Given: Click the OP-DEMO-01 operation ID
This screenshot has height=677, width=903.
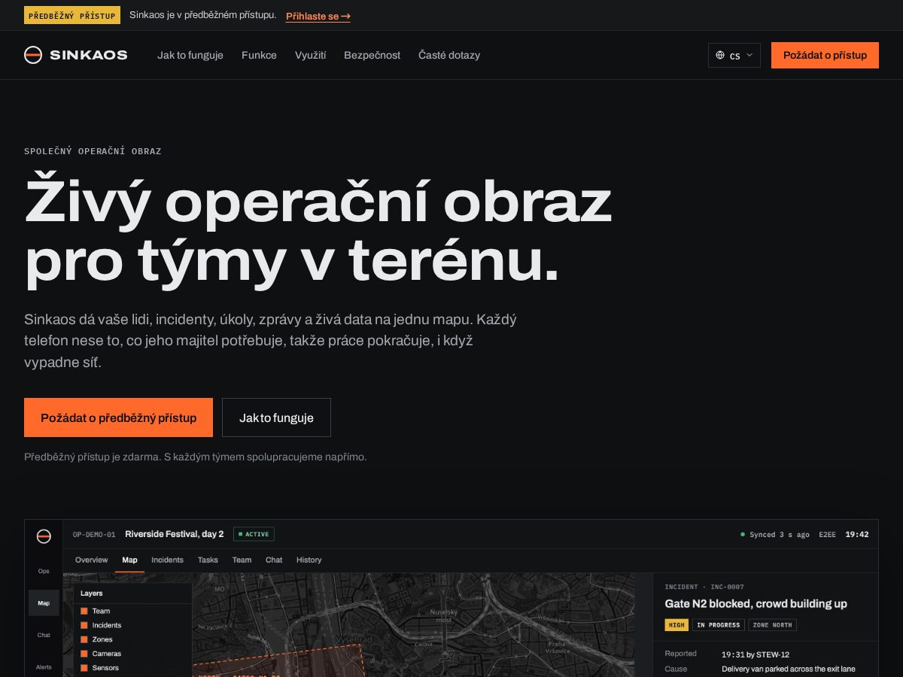Looking at the screenshot, I should (x=94, y=535).
